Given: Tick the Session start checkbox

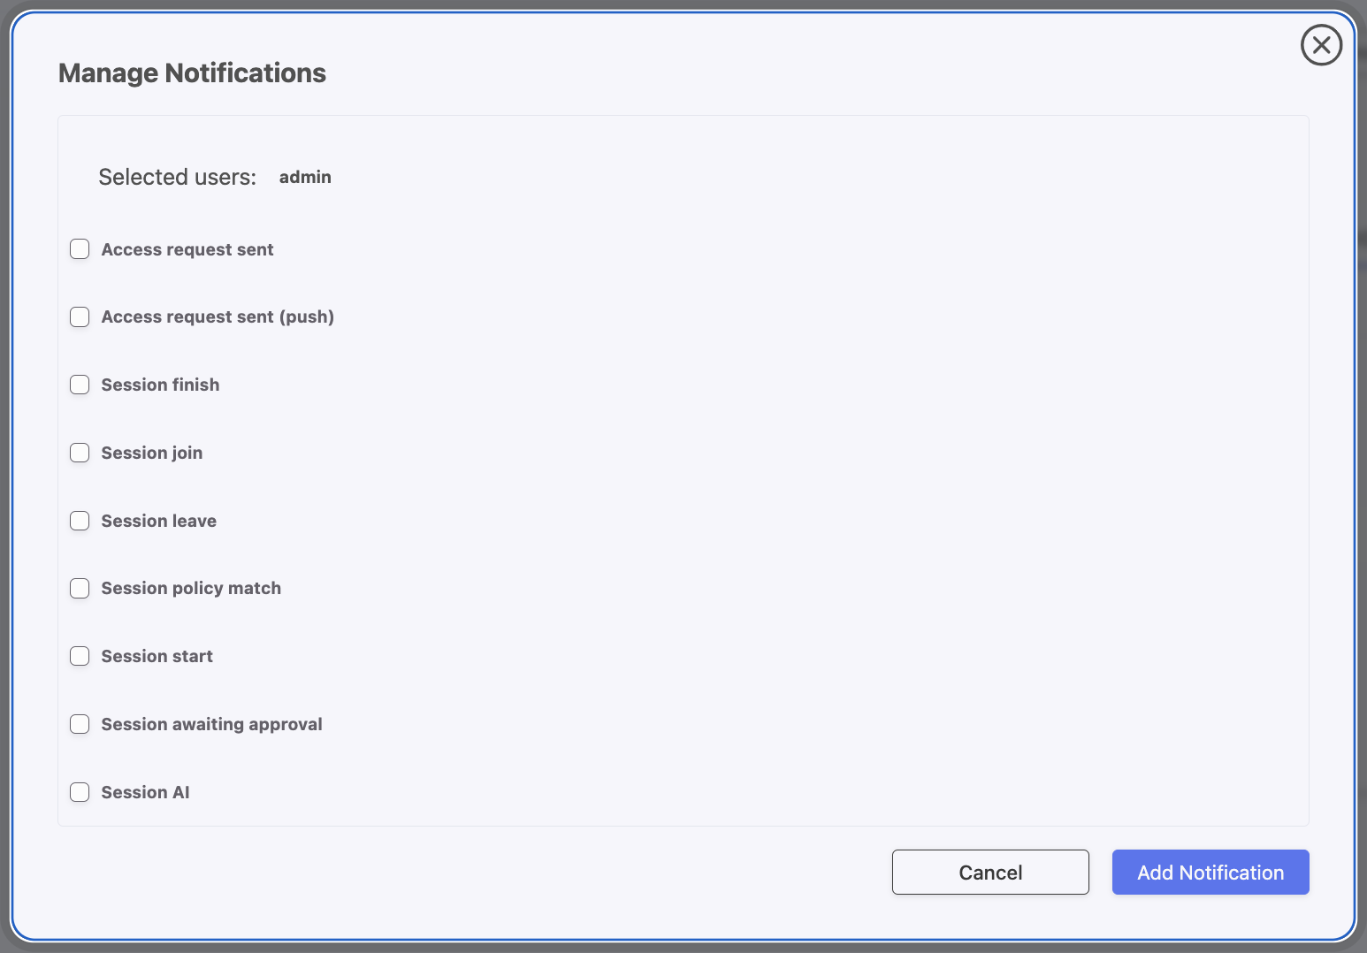Looking at the screenshot, I should click(80, 656).
